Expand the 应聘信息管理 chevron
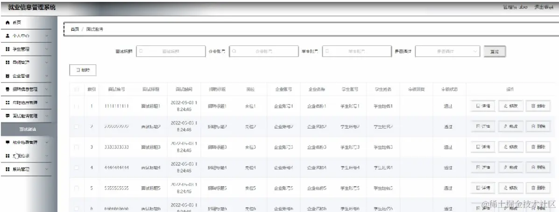This screenshot has width=559, height=212. (47, 103)
